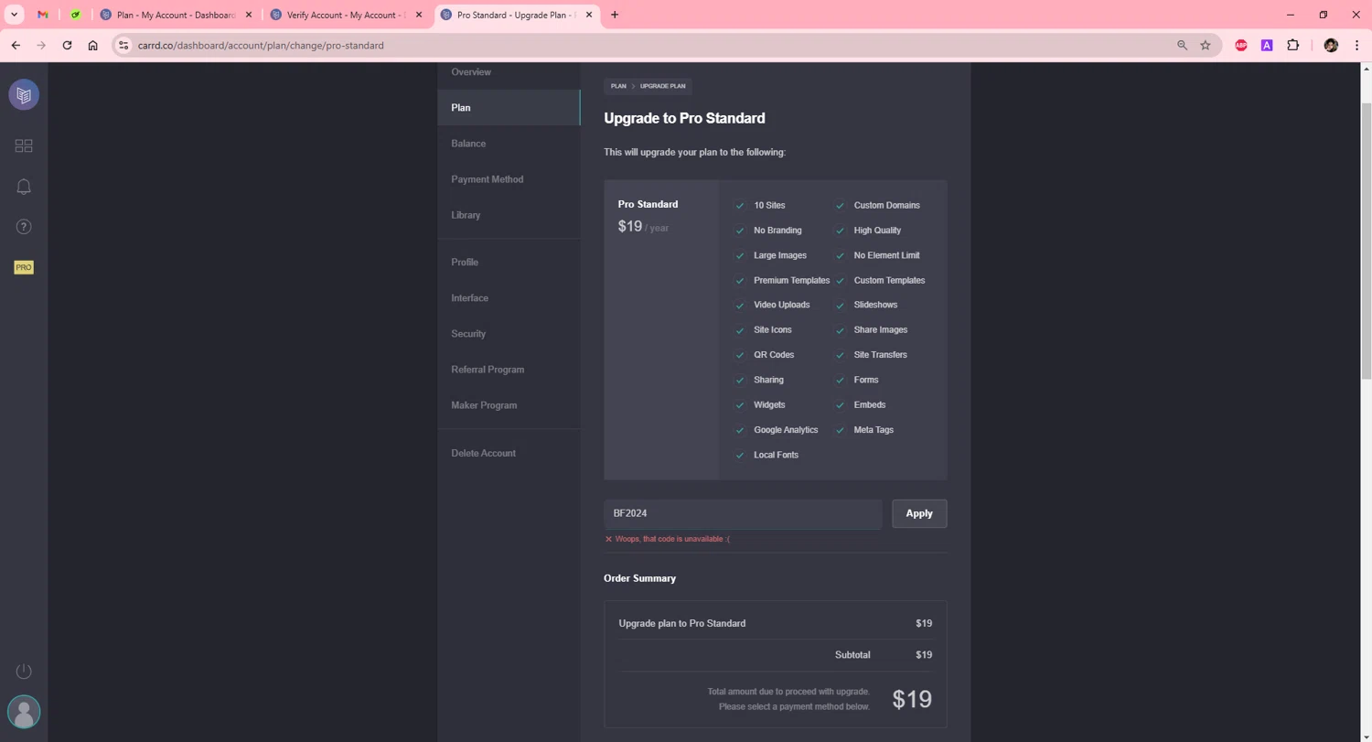
Task: Click the Google Analytics feature text
Action: point(786,430)
